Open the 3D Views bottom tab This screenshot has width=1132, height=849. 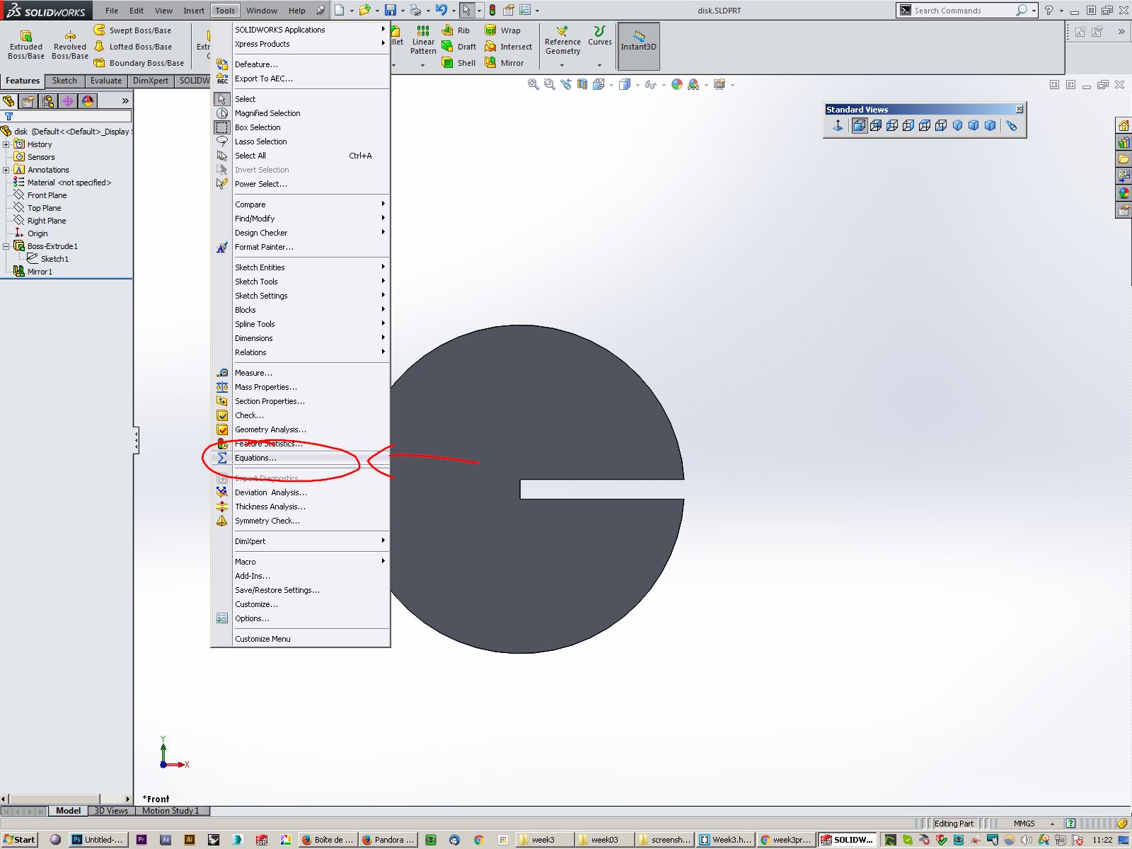111,811
